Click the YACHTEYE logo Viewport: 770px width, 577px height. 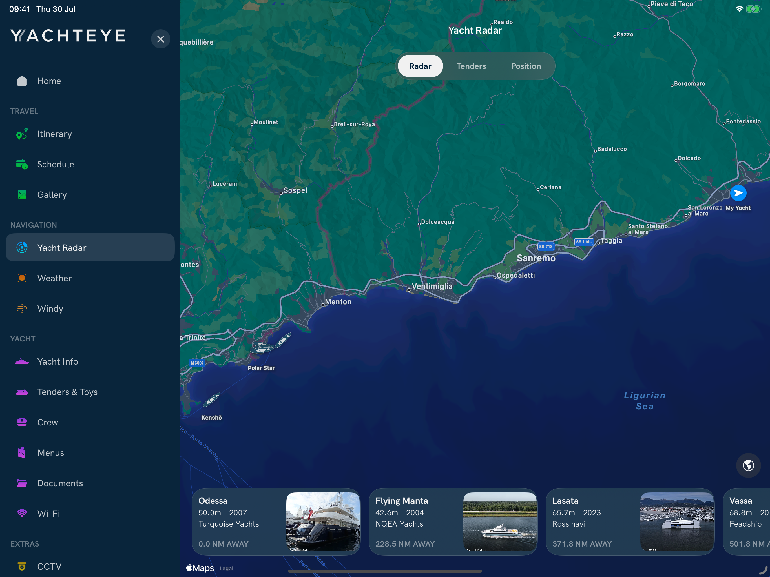68,35
